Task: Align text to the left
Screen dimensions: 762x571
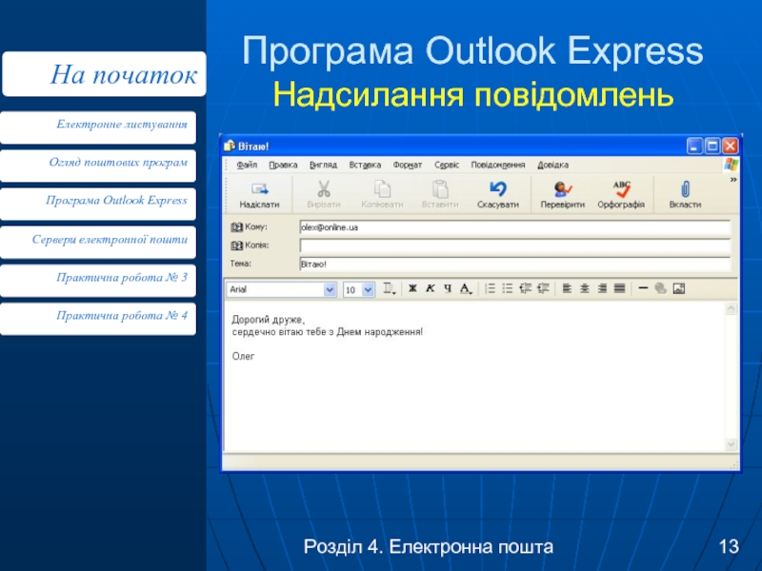Action: coord(567,289)
